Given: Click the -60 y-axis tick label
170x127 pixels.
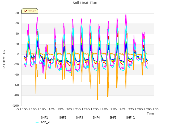Looking at the screenshot, I should click(16, 85).
